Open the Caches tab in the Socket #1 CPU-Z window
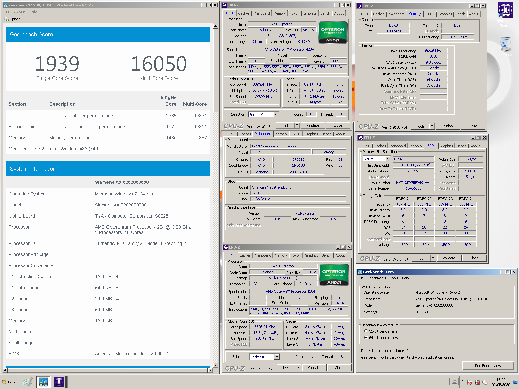519x389 pixels. [x=244, y=13]
